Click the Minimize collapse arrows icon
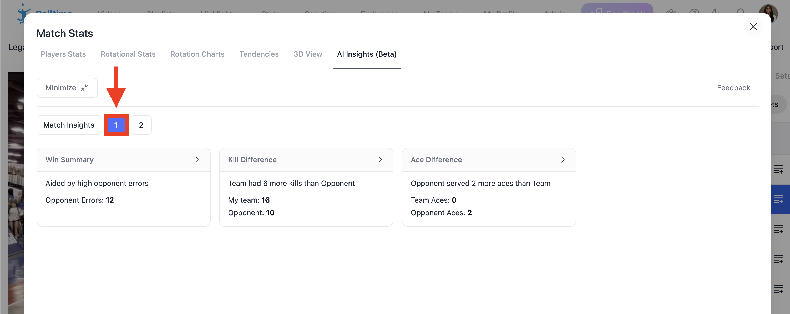This screenshot has height=314, width=790. click(85, 88)
